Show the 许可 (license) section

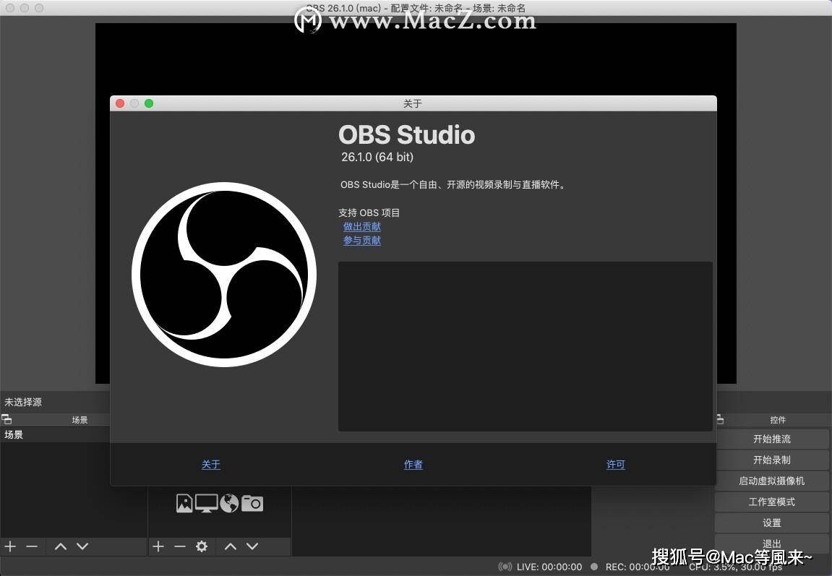(616, 464)
